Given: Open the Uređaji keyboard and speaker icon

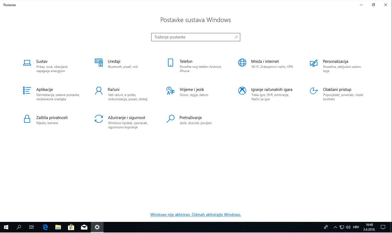Looking at the screenshot, I should pos(99,63).
